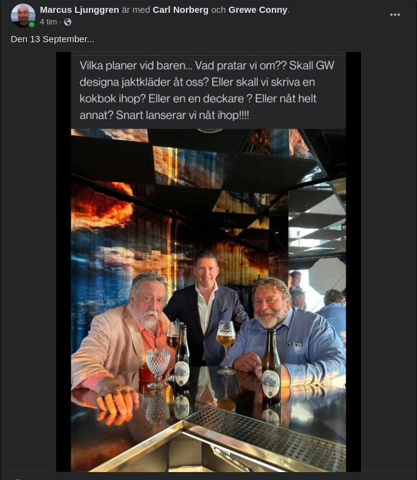The image size is (417, 480).
Task: Open Marcus Ljunggren's profile name link
Action: click(x=79, y=10)
